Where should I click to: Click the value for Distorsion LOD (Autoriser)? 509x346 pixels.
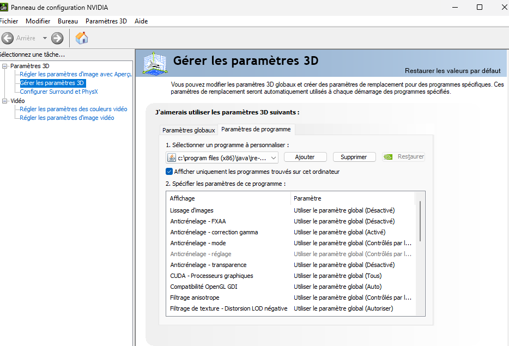[343, 308]
